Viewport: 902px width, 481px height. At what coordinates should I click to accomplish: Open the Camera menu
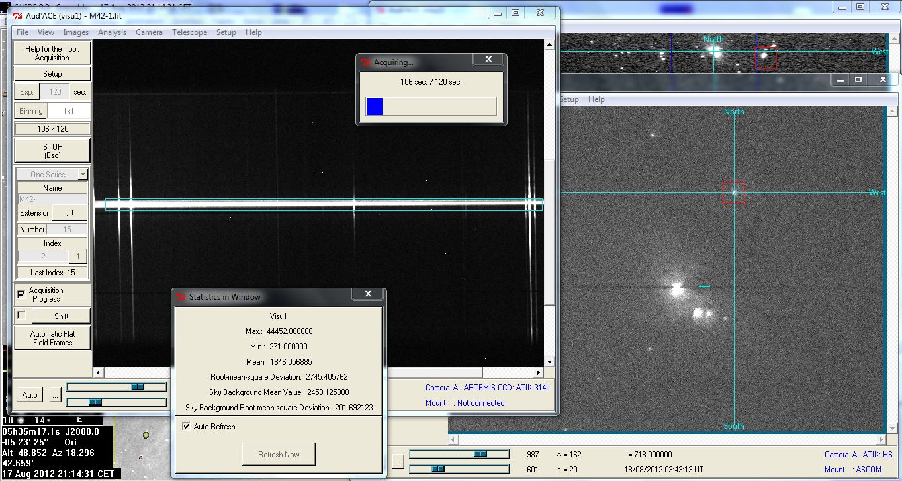tap(149, 32)
